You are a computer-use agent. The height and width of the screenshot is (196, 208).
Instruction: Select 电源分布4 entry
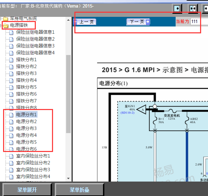coord(26,135)
